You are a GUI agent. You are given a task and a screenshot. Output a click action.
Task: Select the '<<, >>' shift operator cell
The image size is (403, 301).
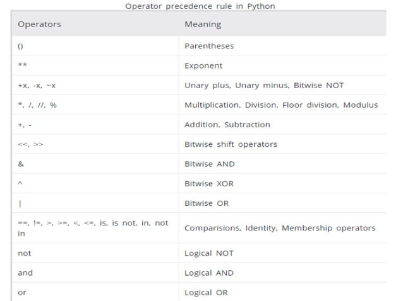30,144
